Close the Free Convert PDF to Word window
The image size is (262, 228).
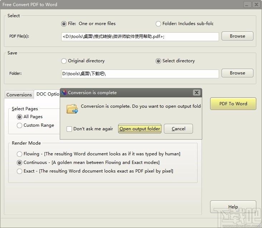pos(256,5)
